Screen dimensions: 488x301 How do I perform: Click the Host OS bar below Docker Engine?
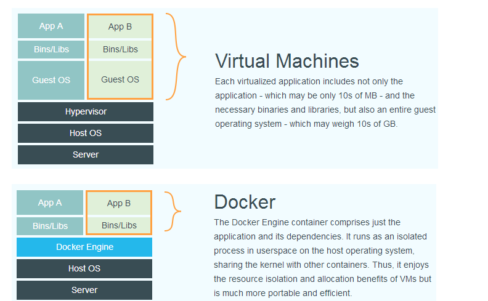(84, 268)
